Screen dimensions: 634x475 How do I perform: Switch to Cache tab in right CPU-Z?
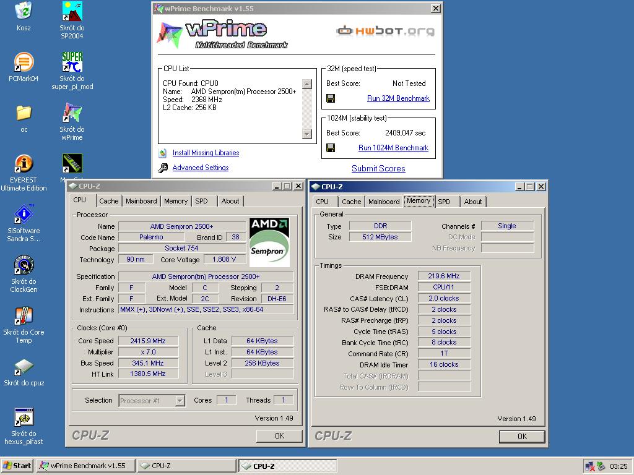352,202
